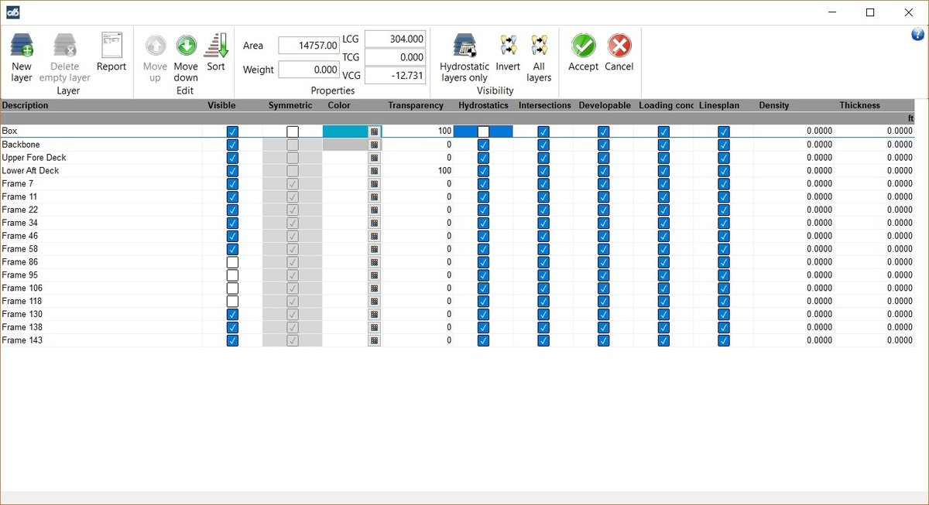Open color picker for Box layer

click(374, 131)
